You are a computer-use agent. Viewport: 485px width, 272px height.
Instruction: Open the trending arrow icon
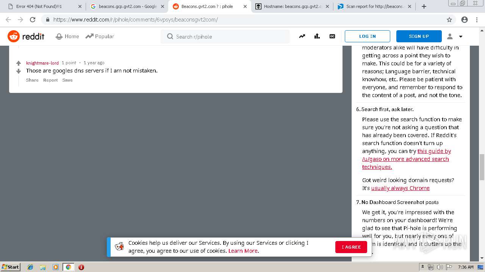pyautogui.click(x=302, y=36)
